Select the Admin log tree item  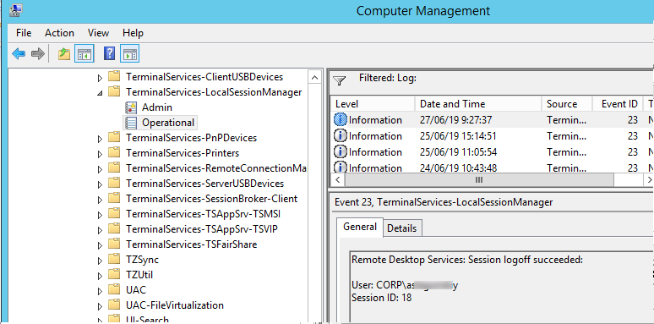[157, 107]
